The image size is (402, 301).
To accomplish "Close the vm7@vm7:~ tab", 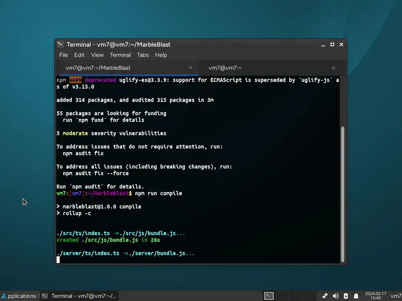I will click(x=334, y=68).
